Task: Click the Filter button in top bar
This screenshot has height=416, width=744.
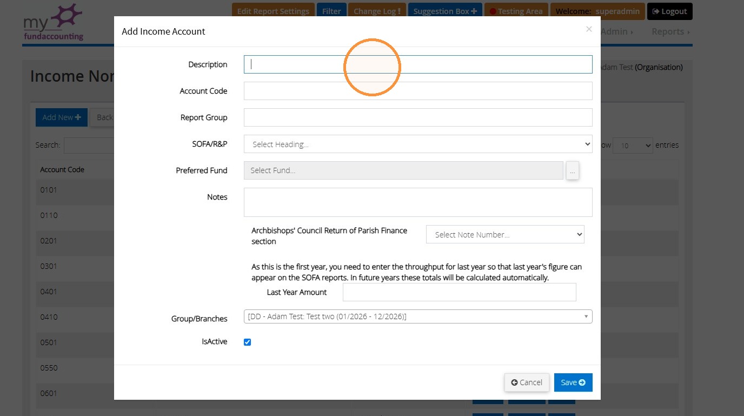Action: 331,11
